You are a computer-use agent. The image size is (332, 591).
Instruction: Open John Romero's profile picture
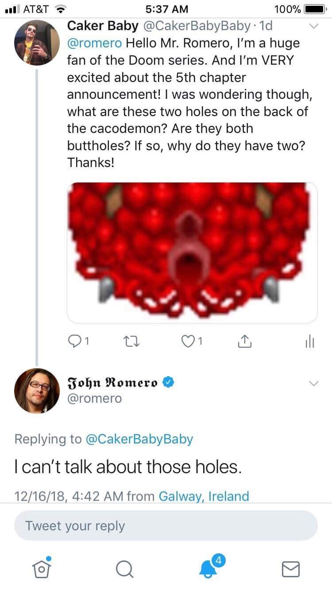(x=37, y=391)
